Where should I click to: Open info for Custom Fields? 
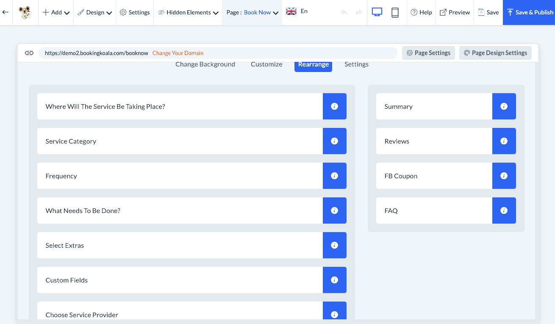(x=335, y=280)
